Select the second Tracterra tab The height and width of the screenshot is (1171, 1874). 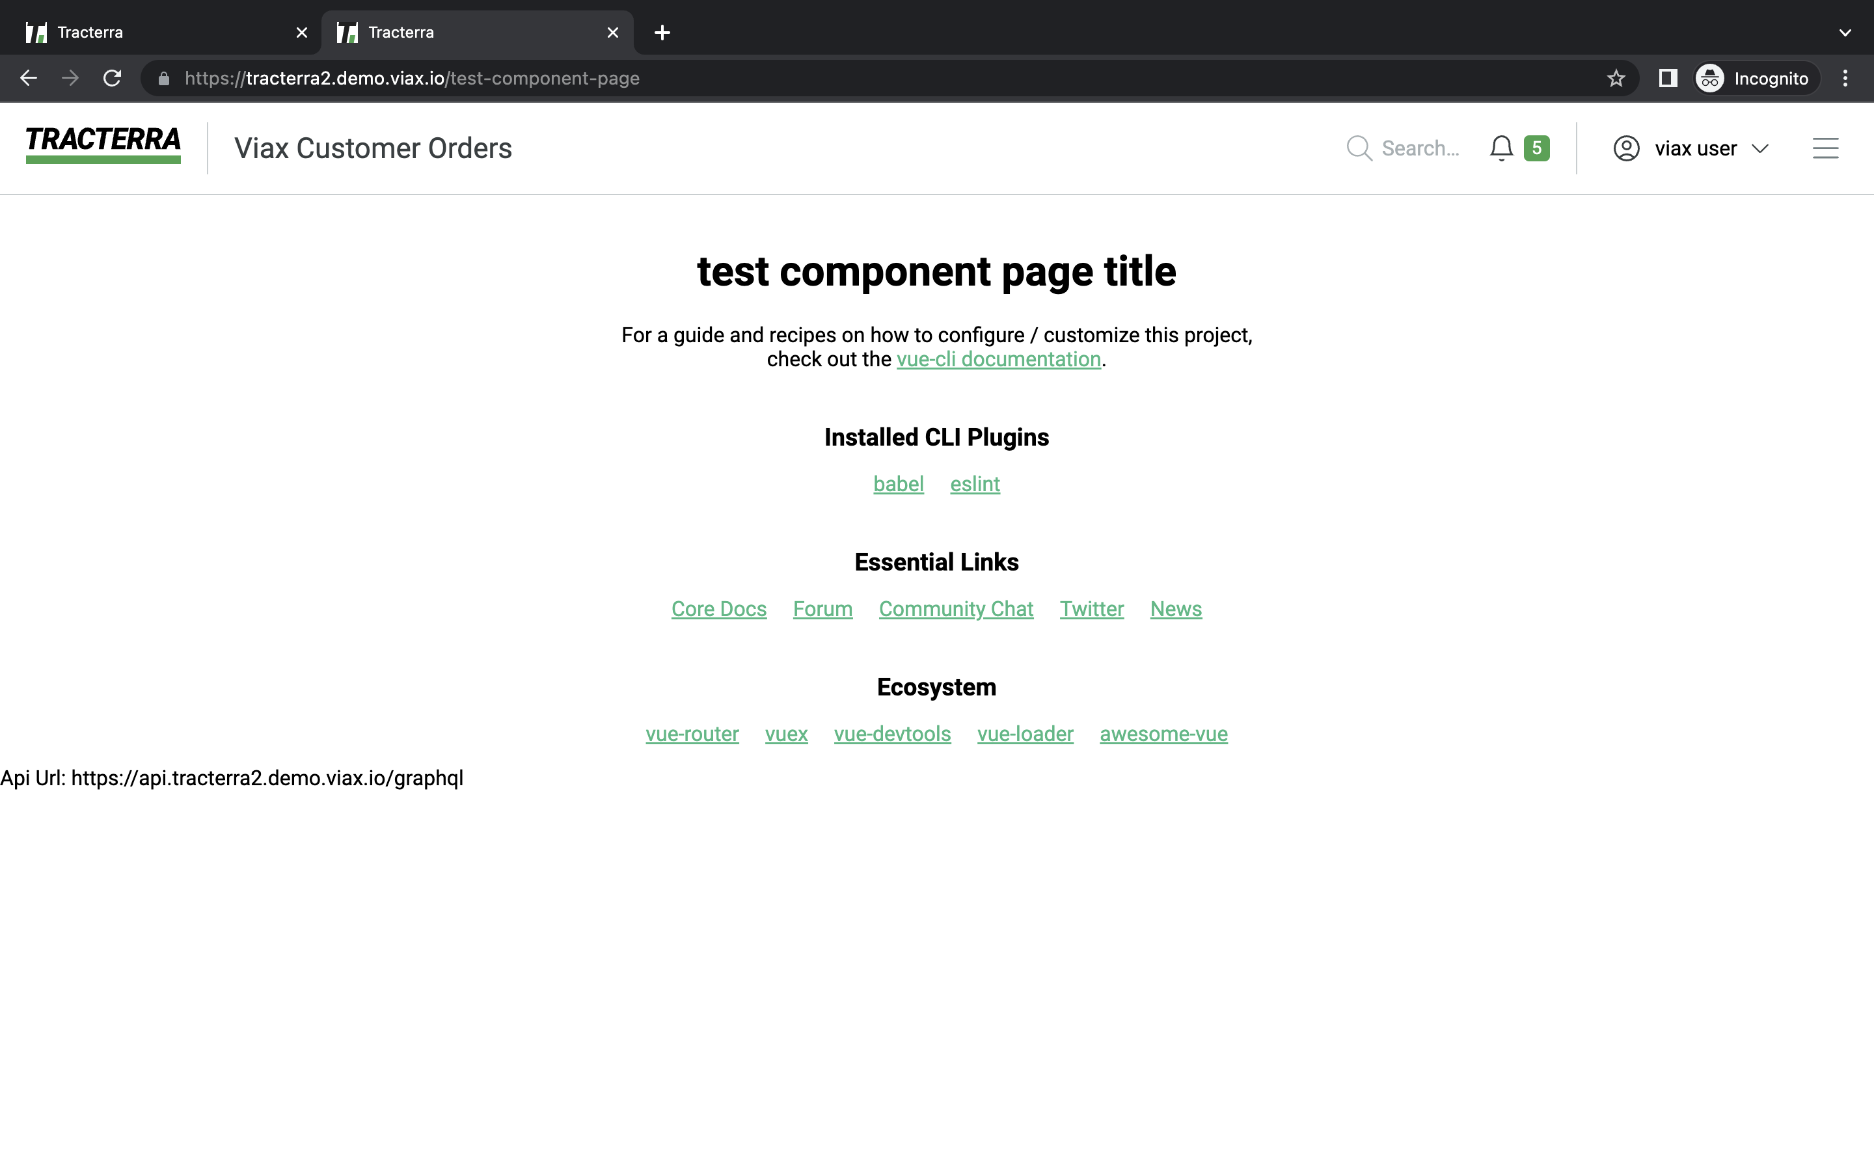(x=477, y=33)
